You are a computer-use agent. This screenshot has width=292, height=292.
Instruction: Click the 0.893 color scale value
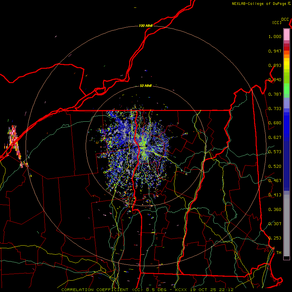(275, 65)
